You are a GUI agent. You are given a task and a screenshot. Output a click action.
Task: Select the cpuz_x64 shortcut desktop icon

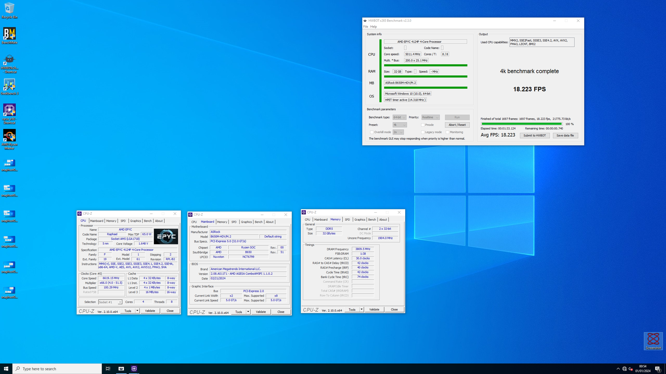click(x=9, y=114)
